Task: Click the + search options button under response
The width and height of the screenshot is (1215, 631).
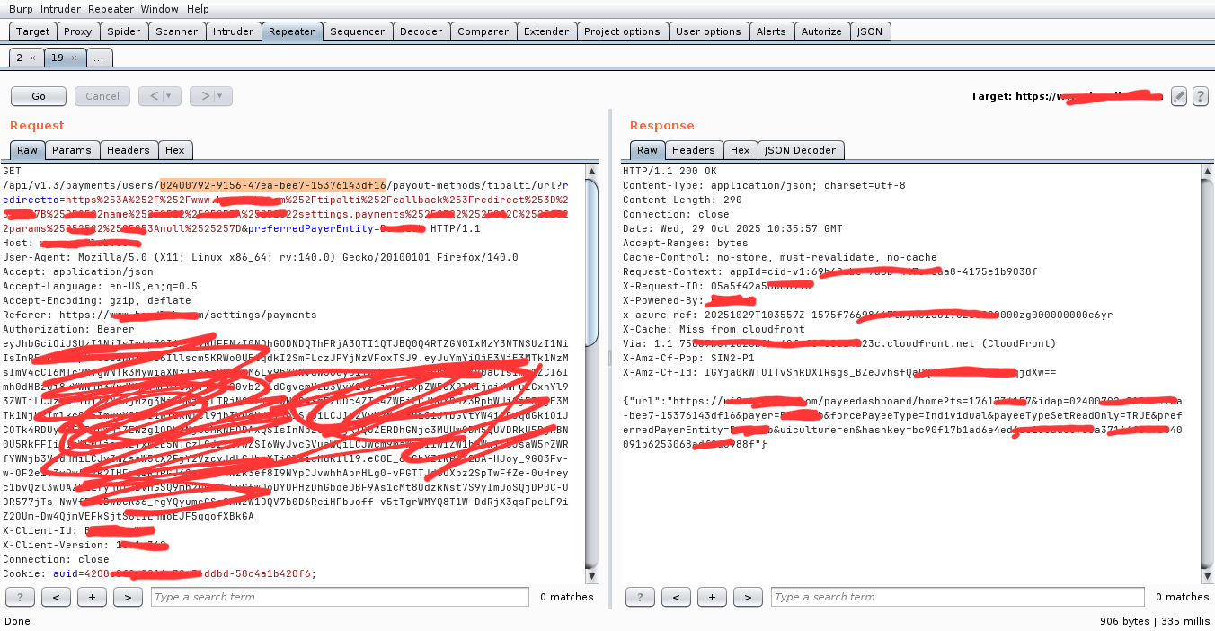Action: [712, 597]
